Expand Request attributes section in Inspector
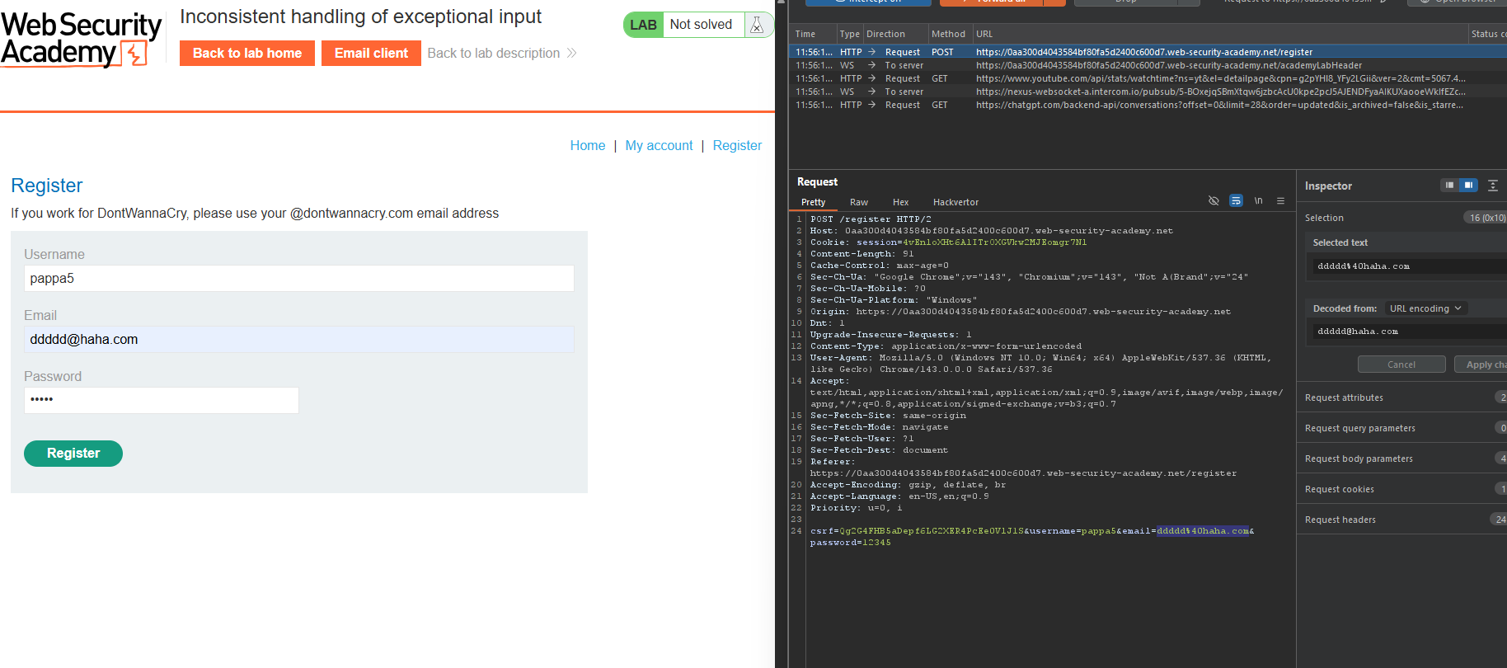Viewport: 1507px width, 668px height. tap(1401, 398)
